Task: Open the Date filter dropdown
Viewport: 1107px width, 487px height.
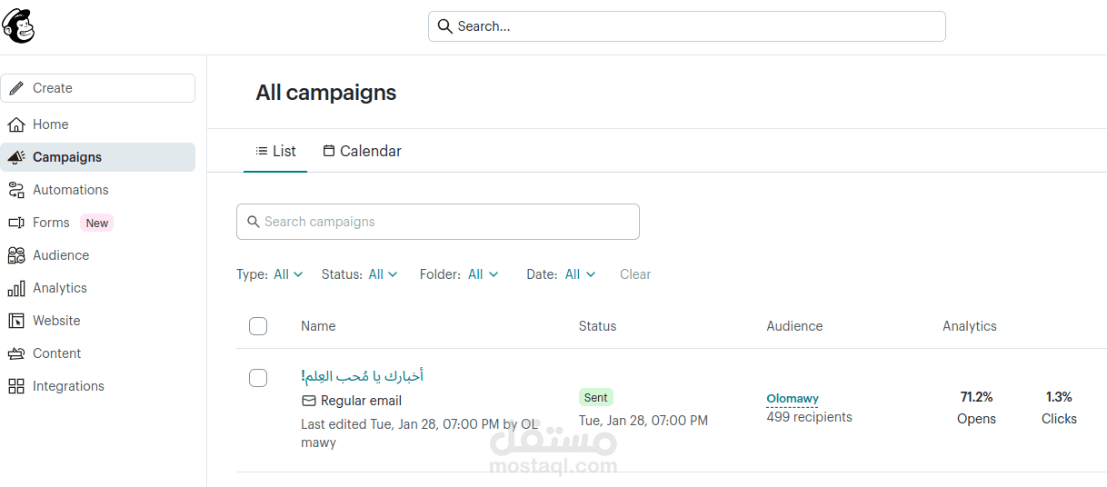Action: (x=580, y=274)
